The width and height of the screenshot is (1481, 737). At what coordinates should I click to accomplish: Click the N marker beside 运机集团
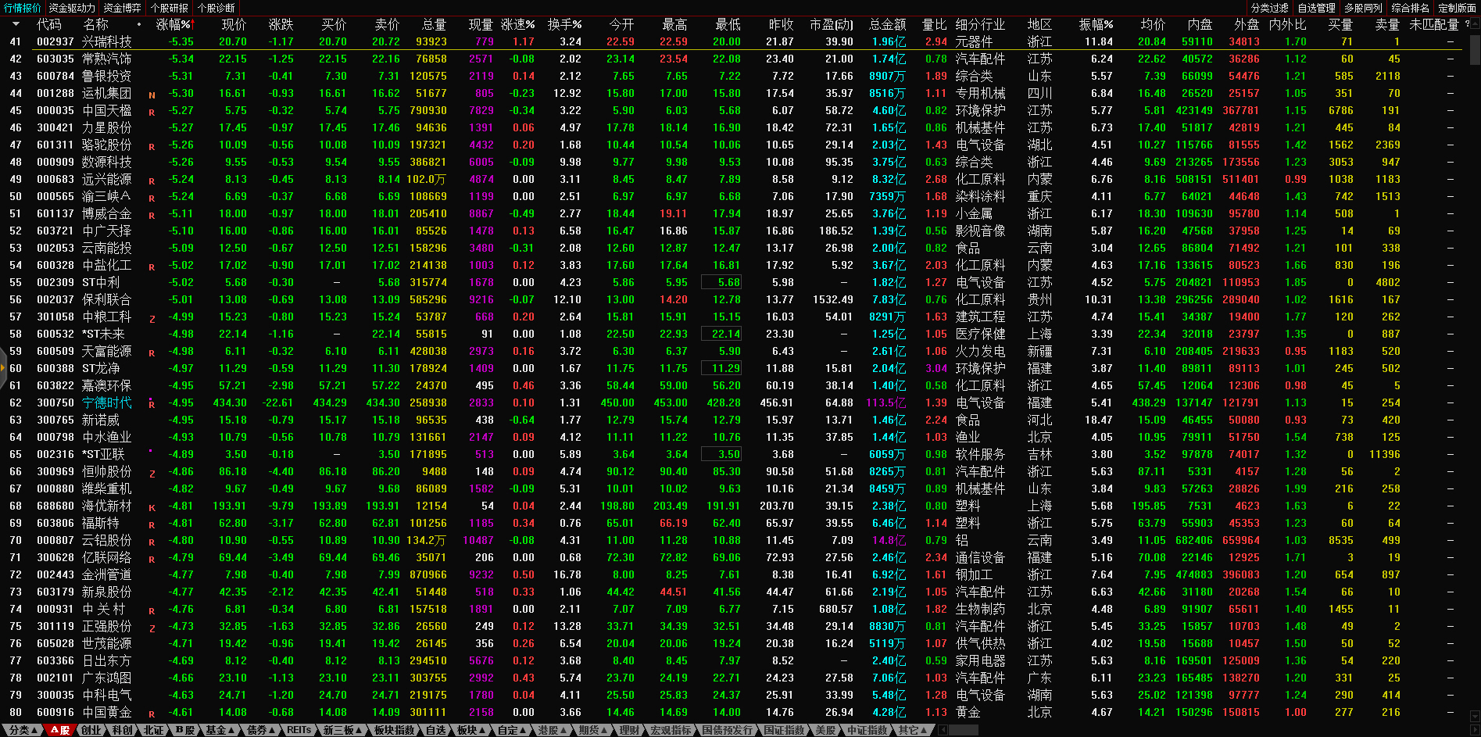click(152, 95)
